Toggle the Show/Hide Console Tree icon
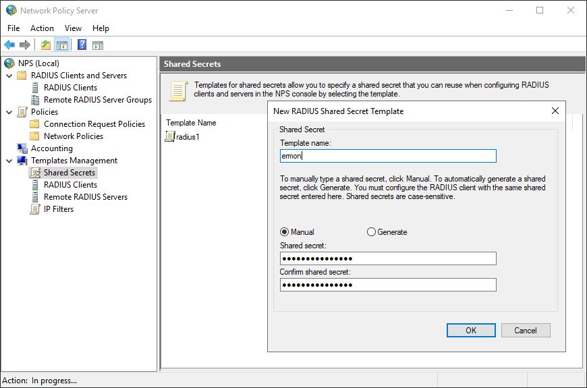 point(62,45)
